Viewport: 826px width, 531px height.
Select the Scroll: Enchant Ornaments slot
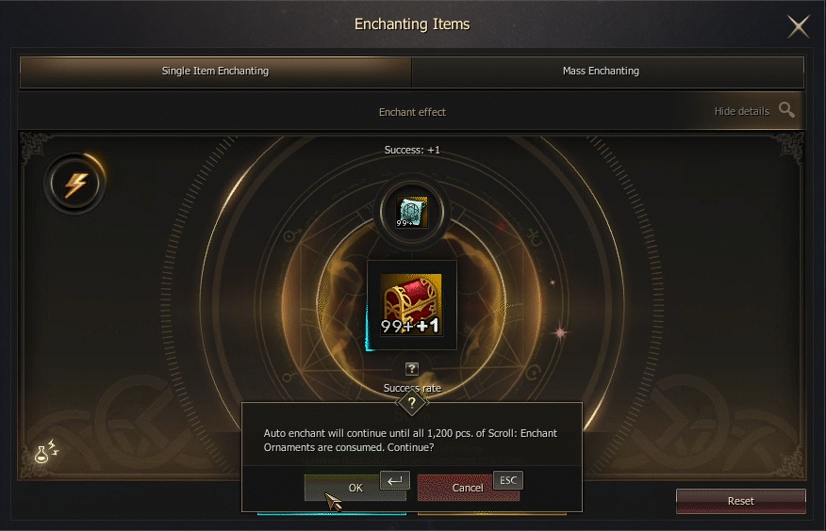click(x=411, y=213)
